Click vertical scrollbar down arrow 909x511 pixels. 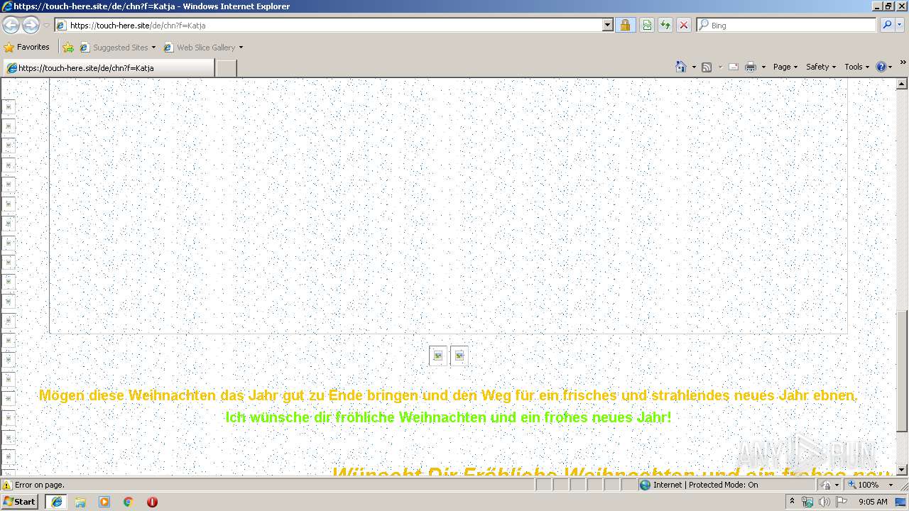pos(902,470)
